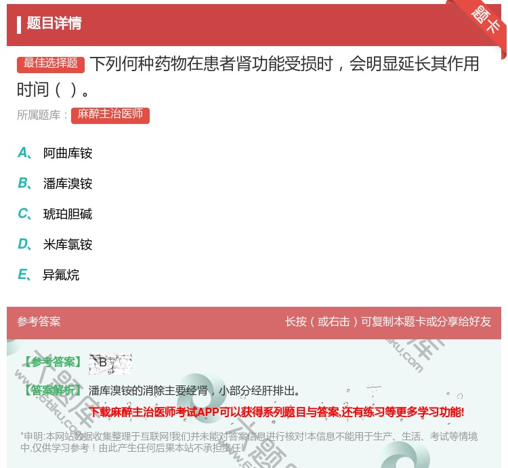Click the 题目详情 header title
This screenshot has height=468, width=508.
pos(54,23)
